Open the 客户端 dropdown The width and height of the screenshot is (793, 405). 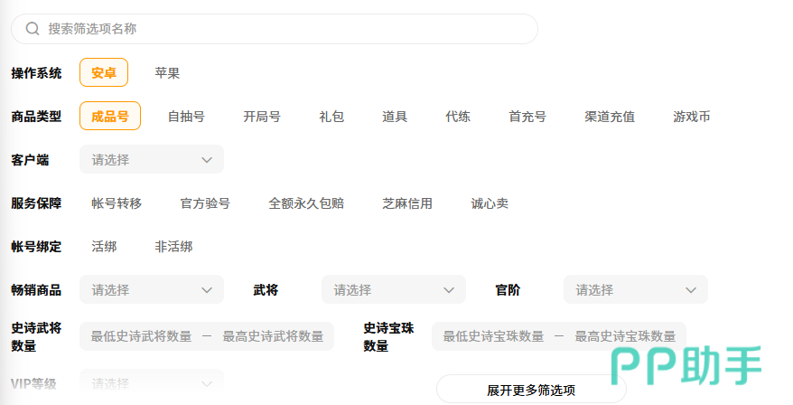152,159
